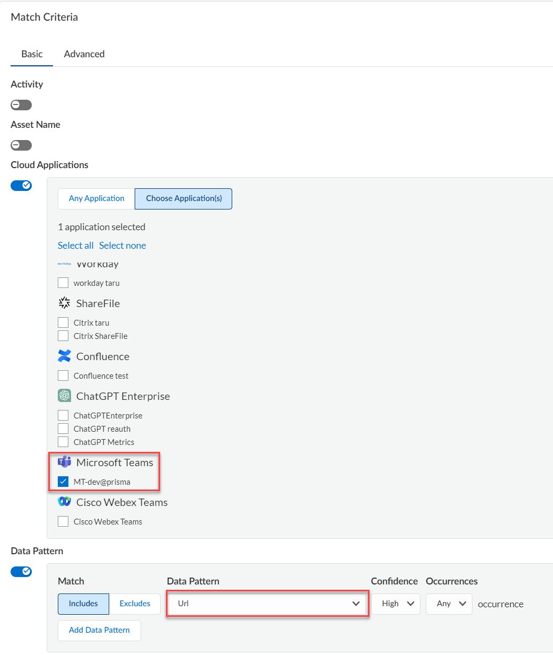The height and width of the screenshot is (655, 553).
Task: Click the Cisco Webex Teams logo icon
Action: coord(64,502)
